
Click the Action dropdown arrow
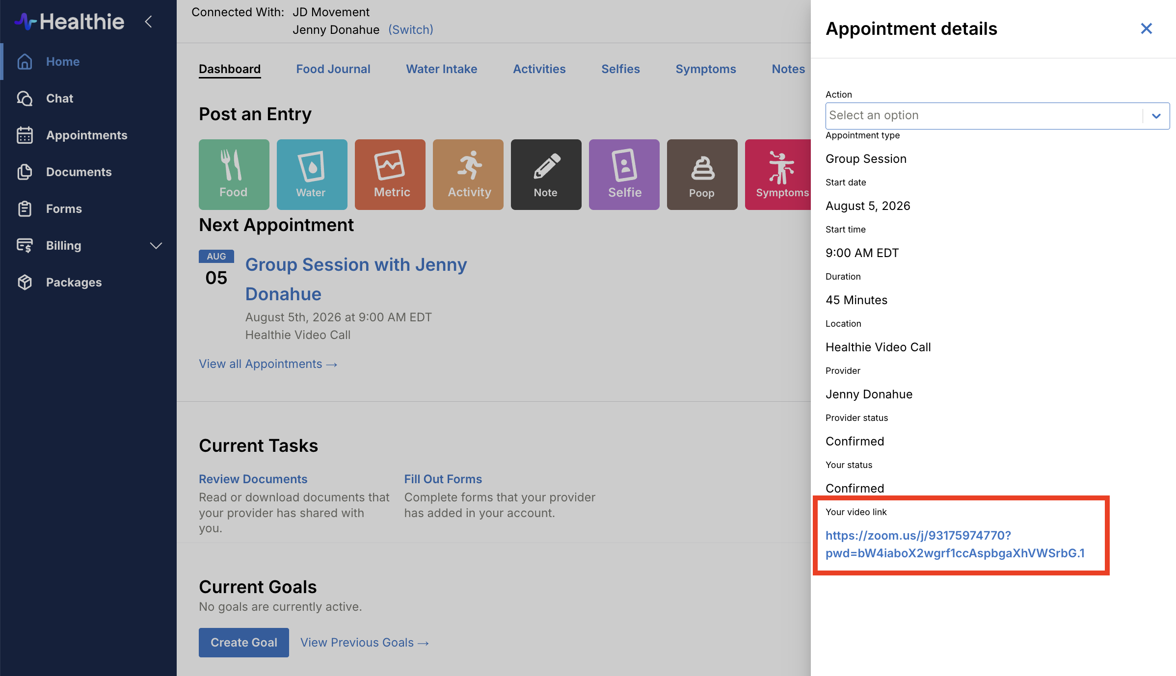(1156, 116)
